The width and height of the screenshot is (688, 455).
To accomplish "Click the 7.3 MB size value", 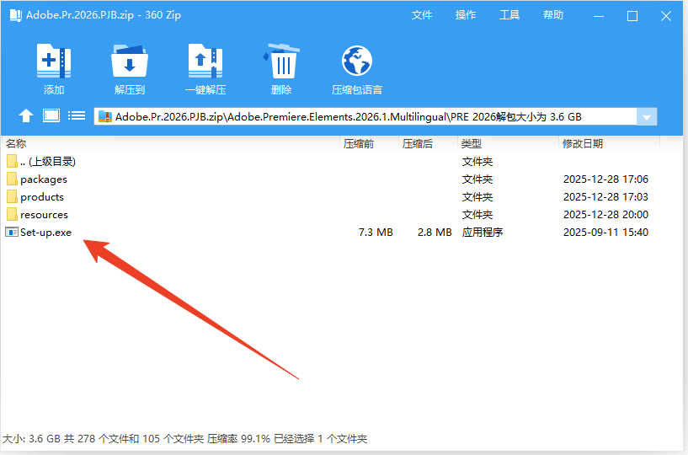I will click(376, 233).
